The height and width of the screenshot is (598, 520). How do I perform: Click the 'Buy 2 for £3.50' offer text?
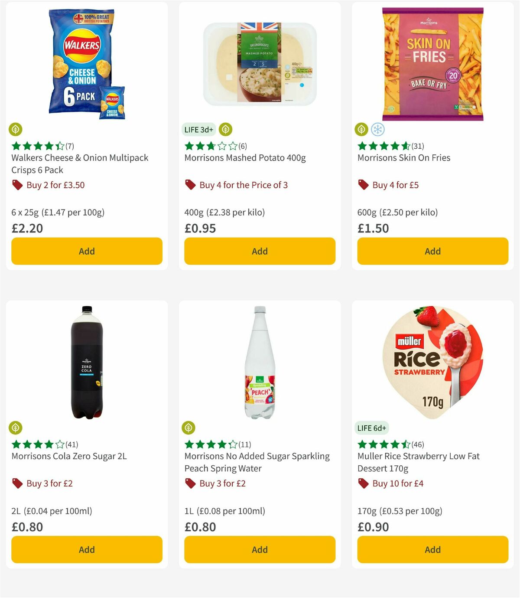(x=55, y=185)
